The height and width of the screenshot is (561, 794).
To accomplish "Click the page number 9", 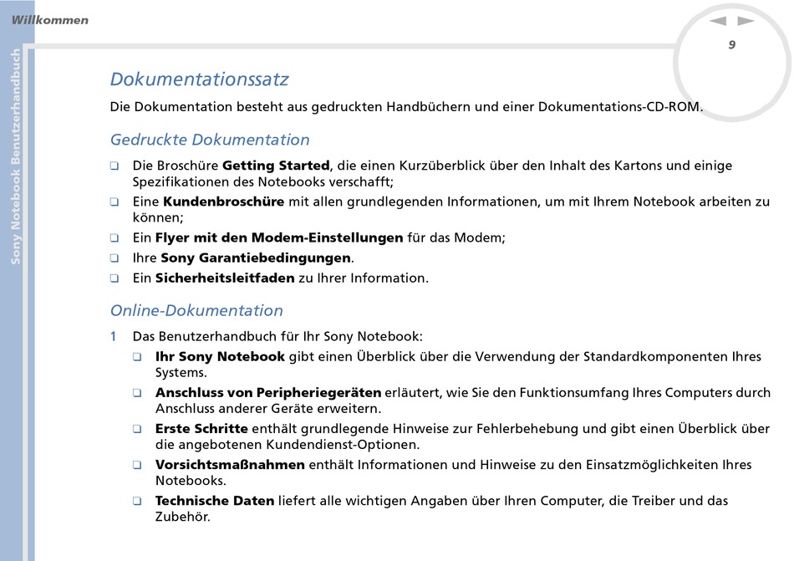I will pyautogui.click(x=731, y=45).
